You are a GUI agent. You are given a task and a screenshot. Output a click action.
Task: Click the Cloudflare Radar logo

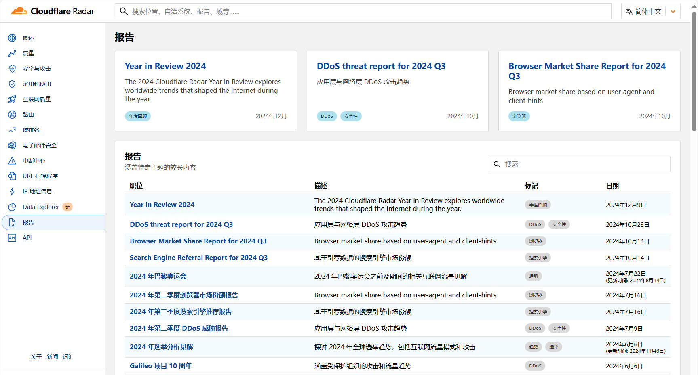point(53,11)
